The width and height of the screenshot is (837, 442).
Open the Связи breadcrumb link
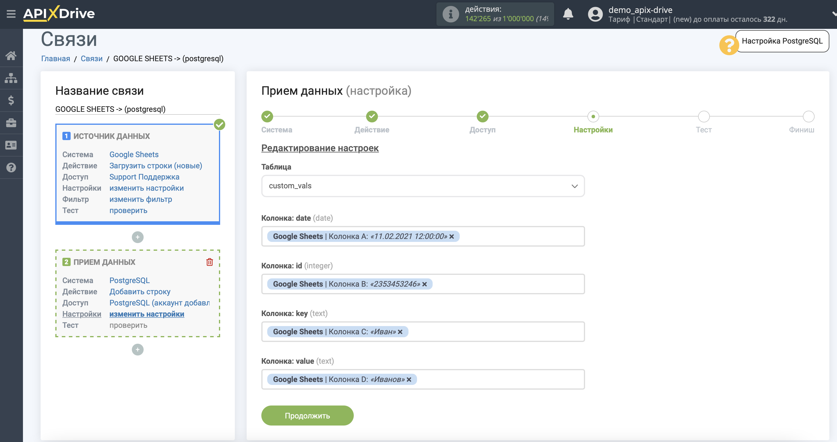pos(92,59)
